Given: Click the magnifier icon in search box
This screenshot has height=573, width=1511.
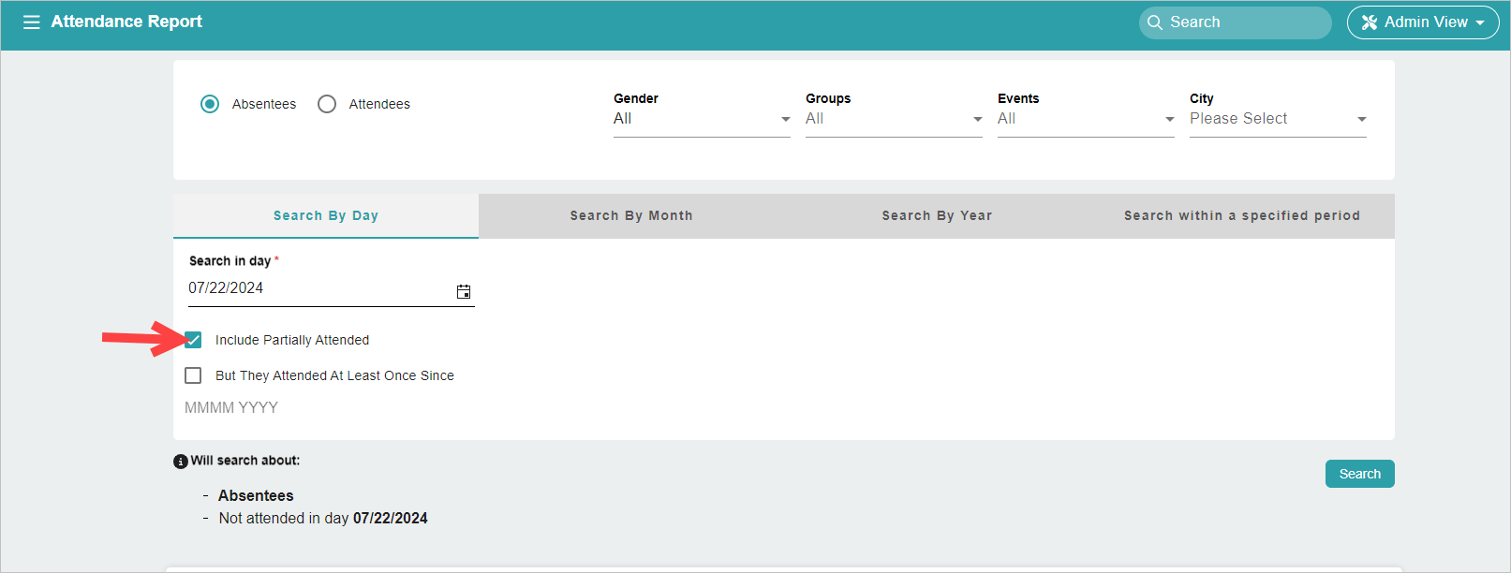Looking at the screenshot, I should [x=1155, y=22].
